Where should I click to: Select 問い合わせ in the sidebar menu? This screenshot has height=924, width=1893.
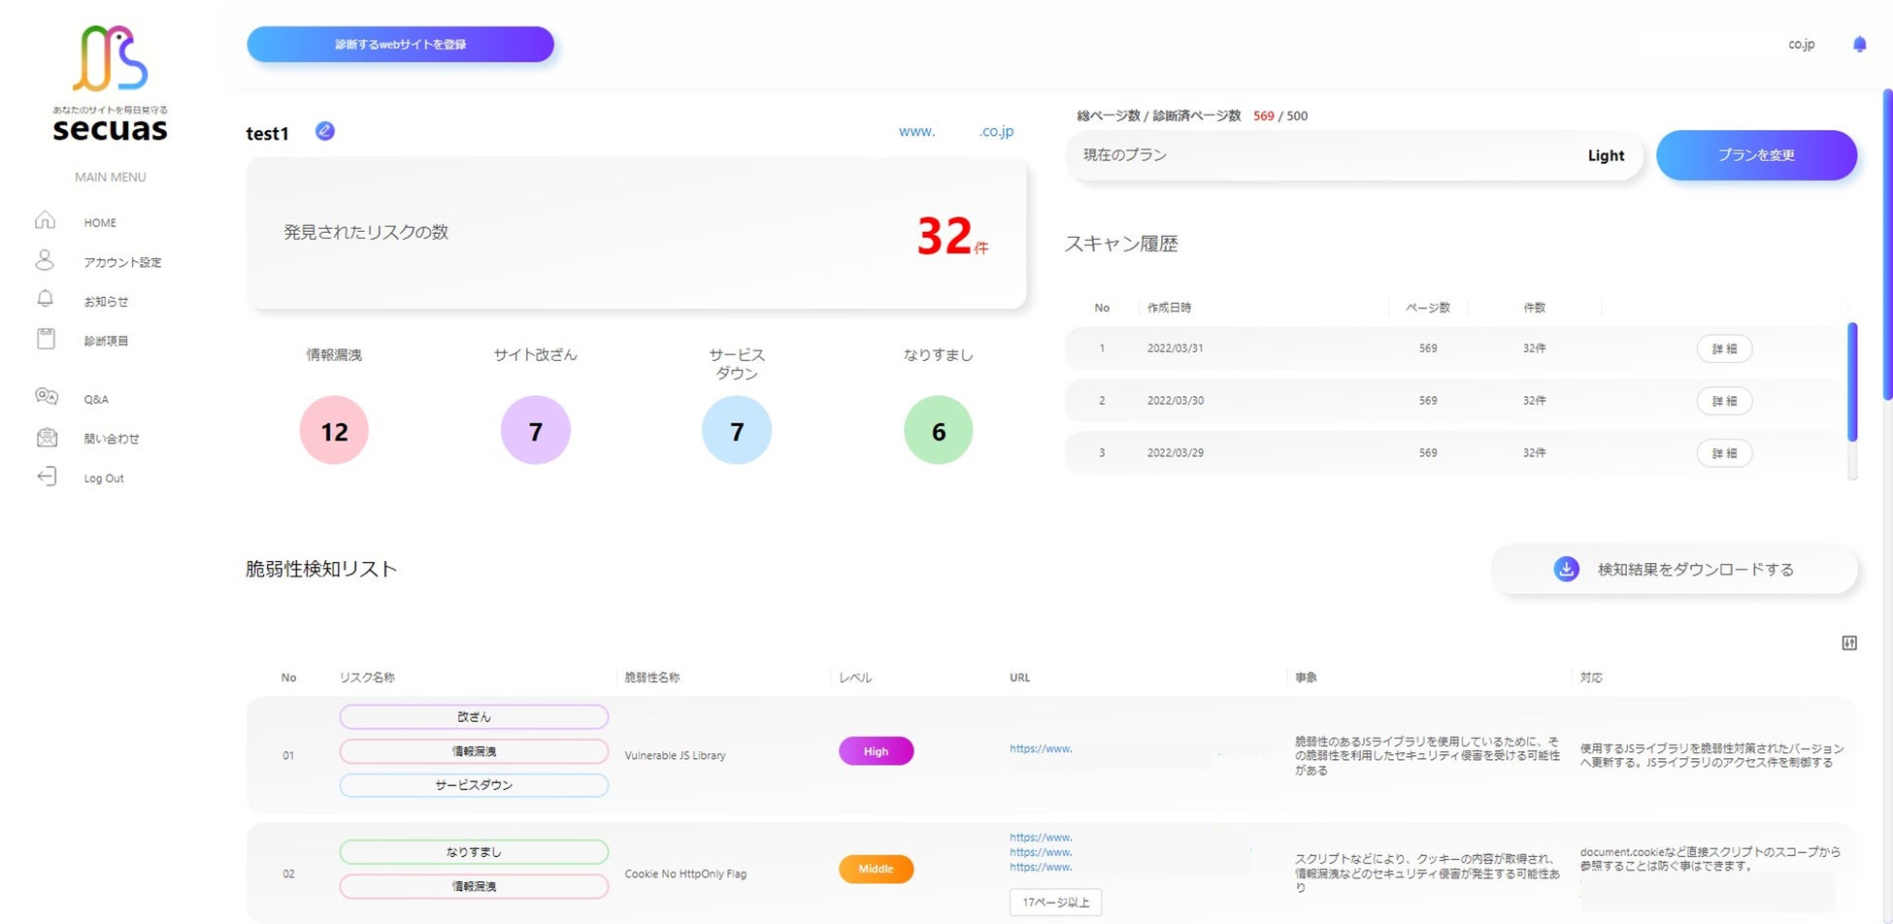111,439
